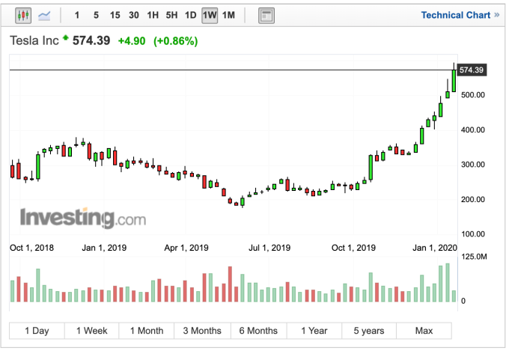This screenshot has width=509, height=351.
Task: Click the 500.00 price axis label
Action: tap(473, 95)
